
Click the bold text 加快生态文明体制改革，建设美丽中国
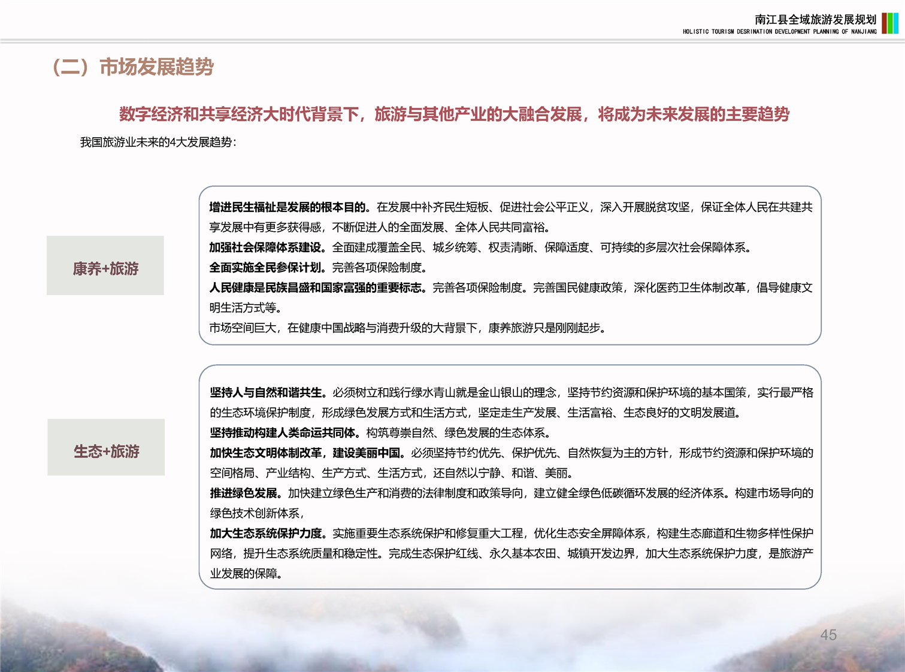[307, 453]
